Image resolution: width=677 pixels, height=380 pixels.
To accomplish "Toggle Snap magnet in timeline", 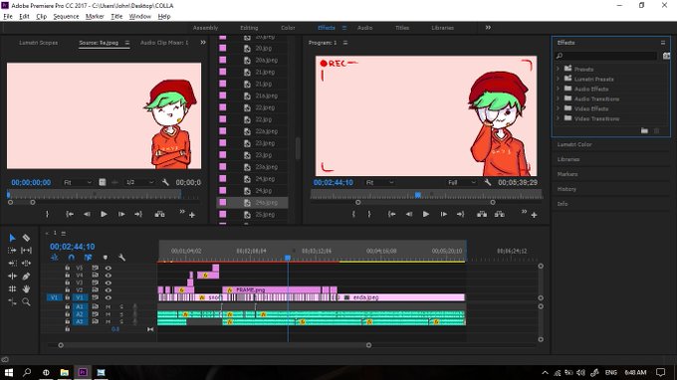I will click(72, 258).
